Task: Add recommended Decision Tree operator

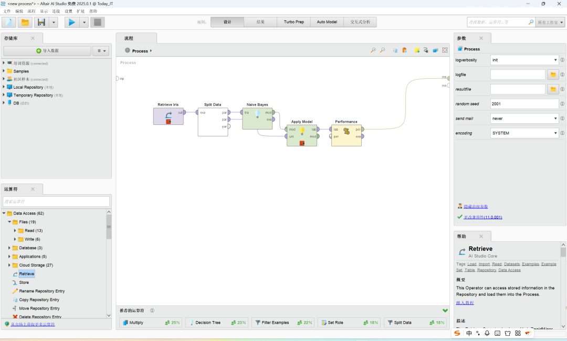Action: (217, 323)
